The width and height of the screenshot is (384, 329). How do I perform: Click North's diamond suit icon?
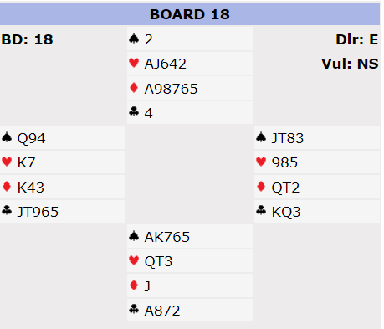pos(134,88)
